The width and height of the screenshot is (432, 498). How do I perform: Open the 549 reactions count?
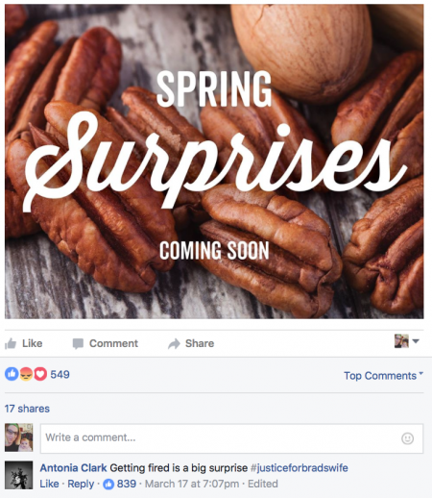click(60, 374)
